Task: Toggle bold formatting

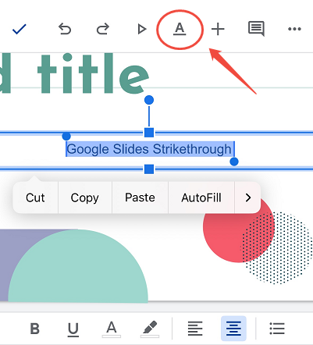Action: pos(35,329)
